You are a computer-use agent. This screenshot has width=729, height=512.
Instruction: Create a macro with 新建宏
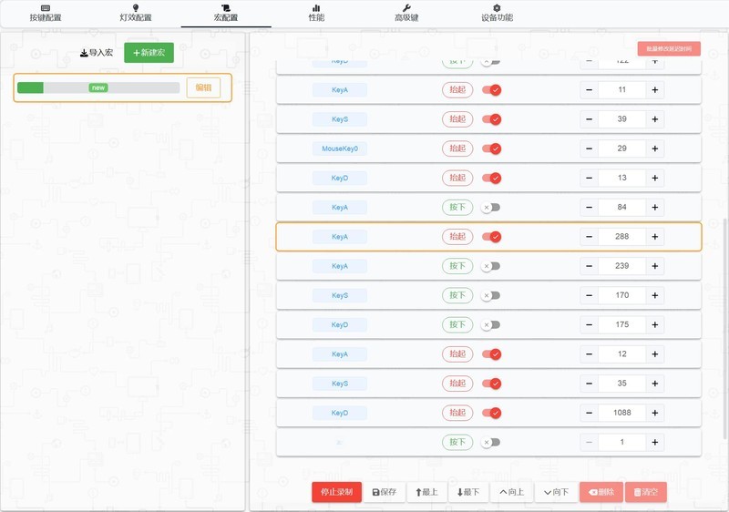point(149,53)
